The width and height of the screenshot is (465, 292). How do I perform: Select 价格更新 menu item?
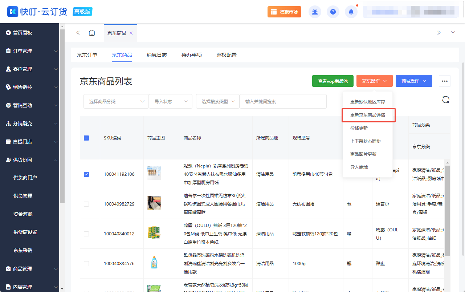click(x=368, y=128)
